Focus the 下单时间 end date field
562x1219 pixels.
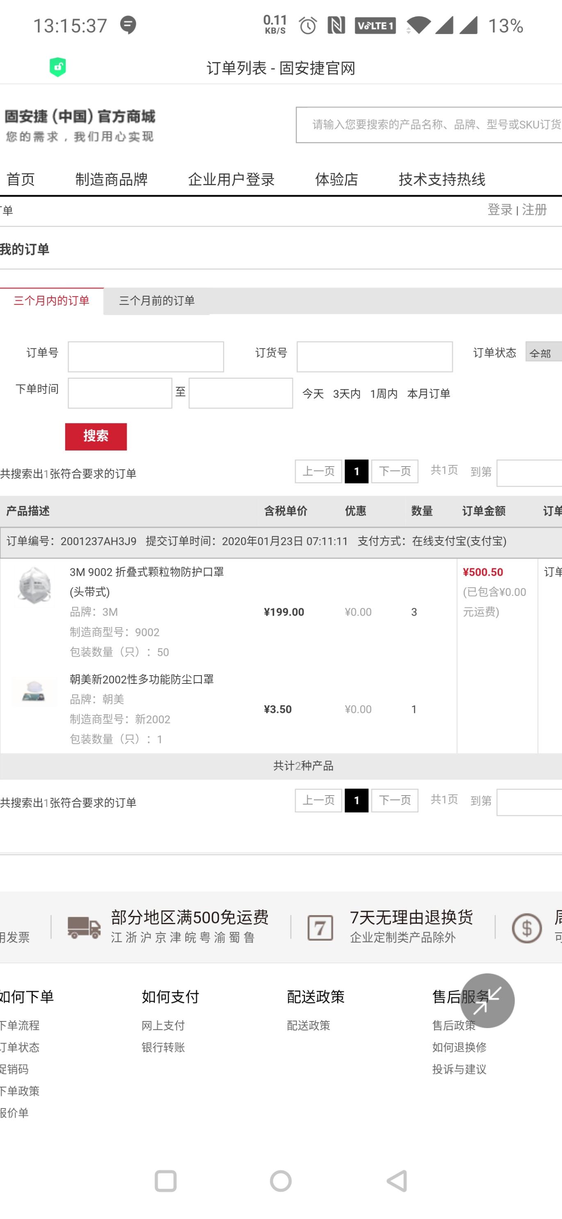[x=240, y=393]
